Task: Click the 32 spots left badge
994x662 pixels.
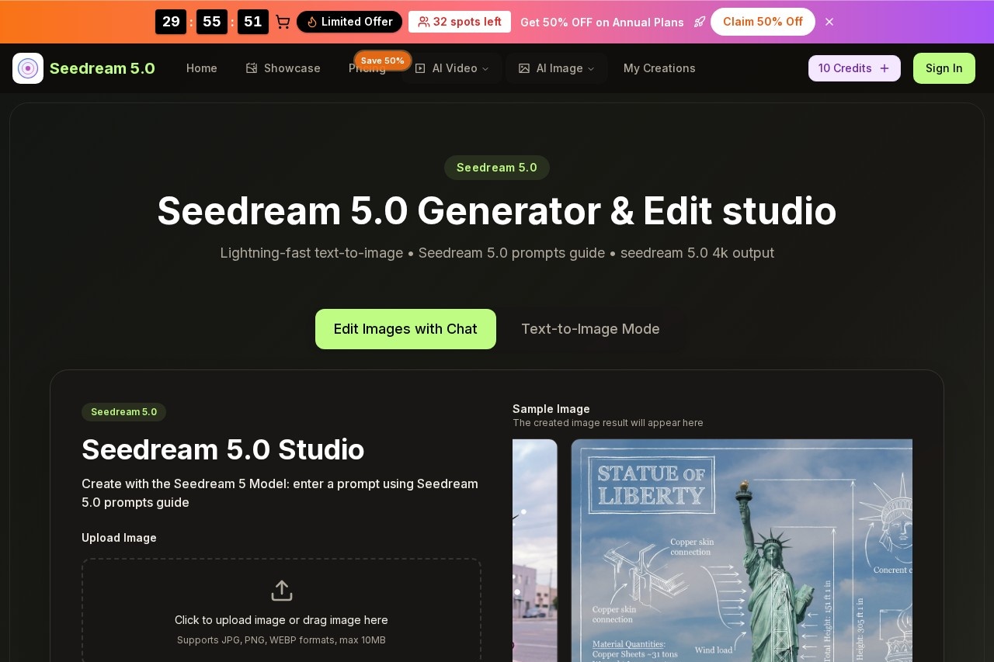Action: click(460, 22)
